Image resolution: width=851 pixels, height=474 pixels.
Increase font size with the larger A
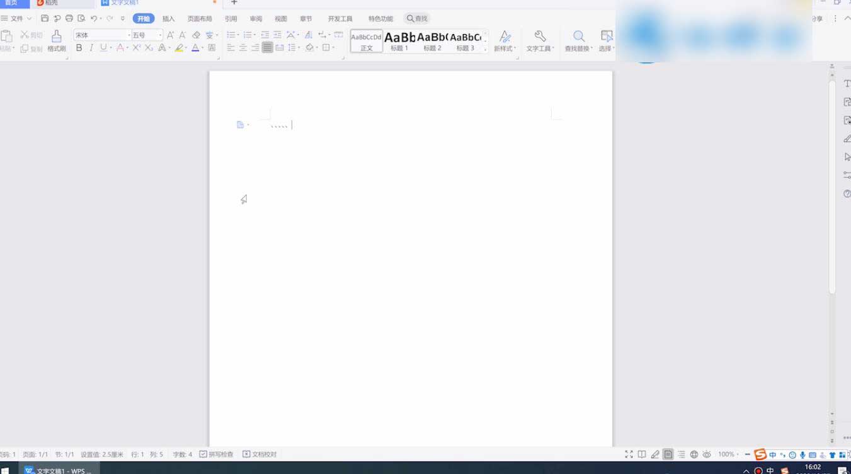pos(170,35)
